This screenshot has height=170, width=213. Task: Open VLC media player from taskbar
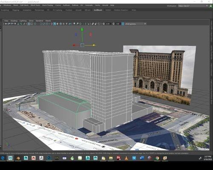coord(126,158)
